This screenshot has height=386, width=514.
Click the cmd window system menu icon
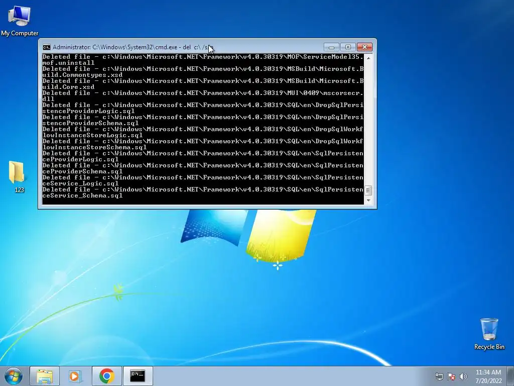pyautogui.click(x=47, y=47)
